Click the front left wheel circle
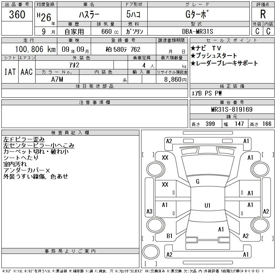Viewport: 276px width, 276px height. tap(156, 169)
